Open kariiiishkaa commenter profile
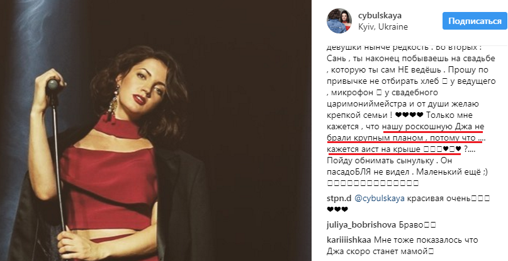Screen dimensions: 508x261 click(349, 240)
